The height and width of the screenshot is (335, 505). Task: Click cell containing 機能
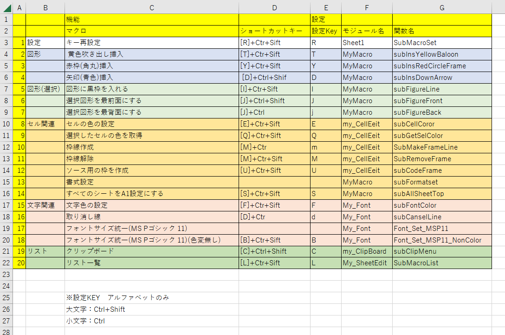[x=152, y=20]
